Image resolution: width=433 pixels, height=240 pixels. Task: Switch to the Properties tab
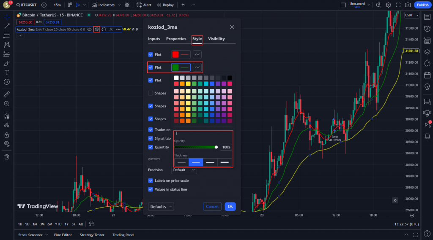pyautogui.click(x=176, y=39)
